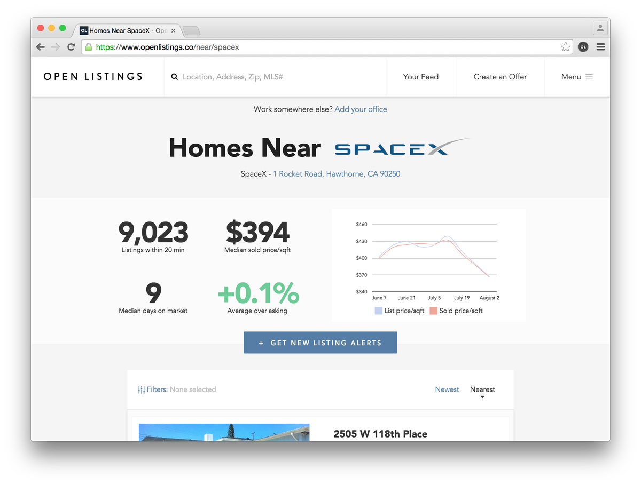
Task: Click the Add your office link
Action: (361, 109)
